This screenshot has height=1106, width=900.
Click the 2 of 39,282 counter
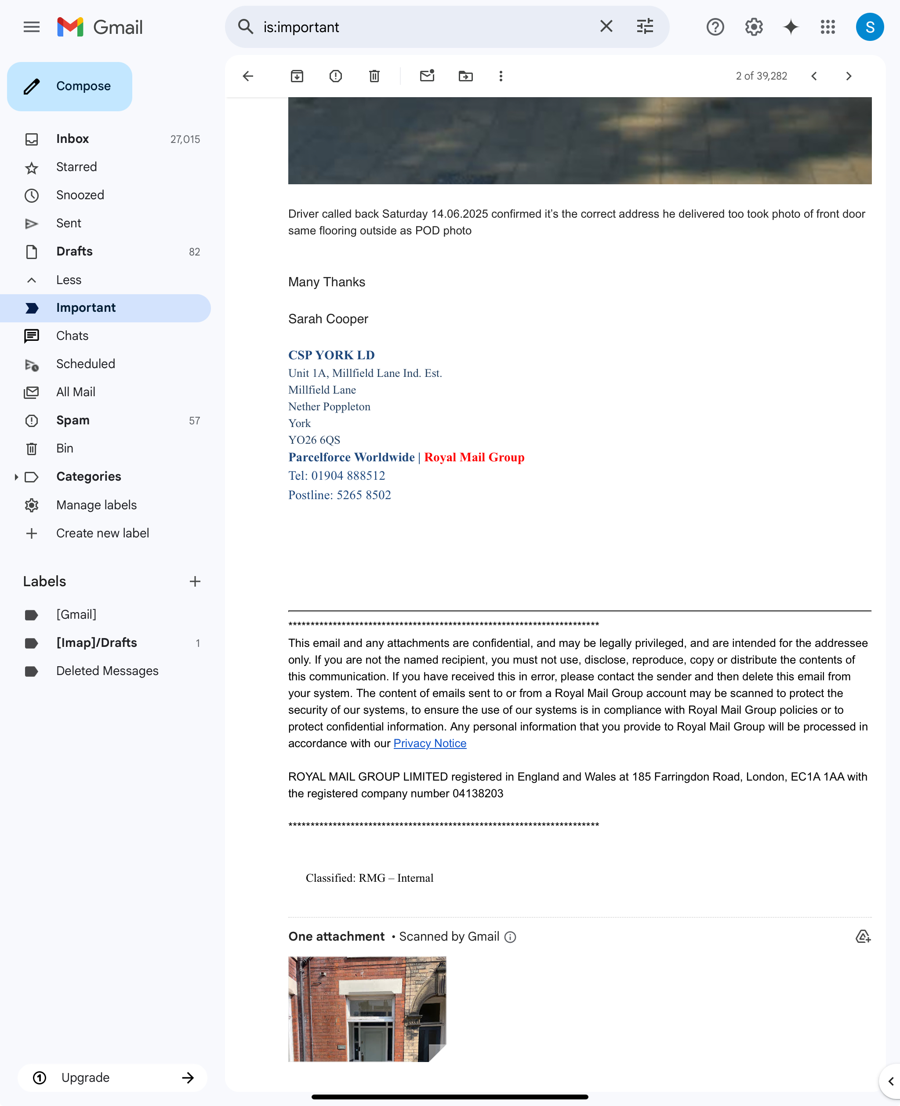pyautogui.click(x=761, y=76)
